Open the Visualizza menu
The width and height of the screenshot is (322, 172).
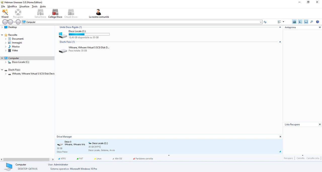[x=24, y=7]
